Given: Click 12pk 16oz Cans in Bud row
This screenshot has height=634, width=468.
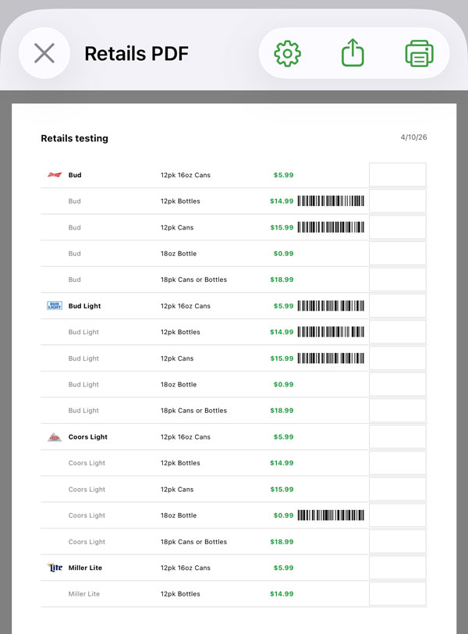Looking at the screenshot, I should (186, 175).
